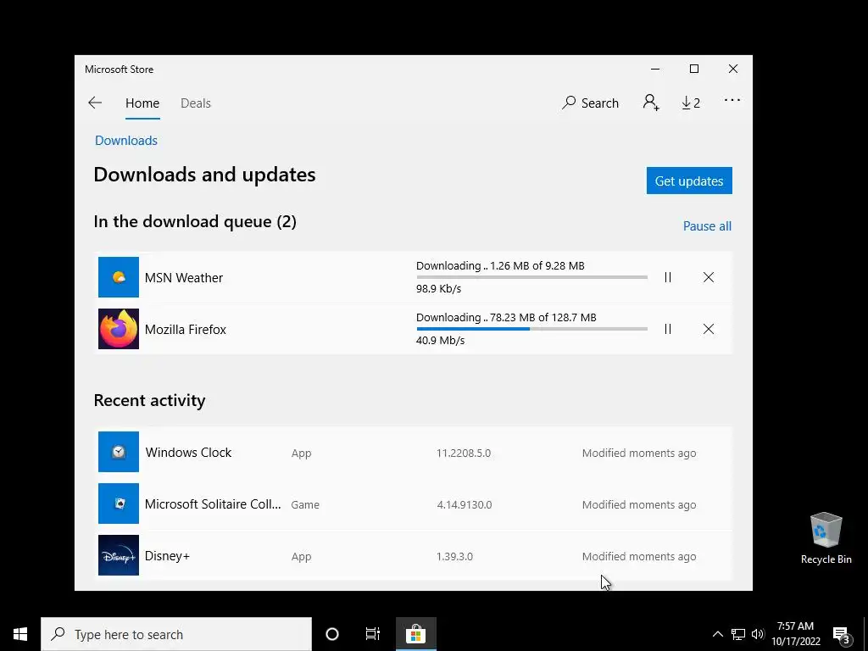Click the taskbar search box
Screen dimensions: 868x651
coord(176,634)
